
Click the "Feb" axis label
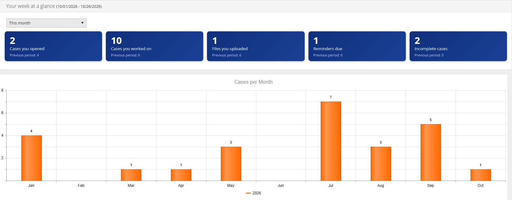81,186
